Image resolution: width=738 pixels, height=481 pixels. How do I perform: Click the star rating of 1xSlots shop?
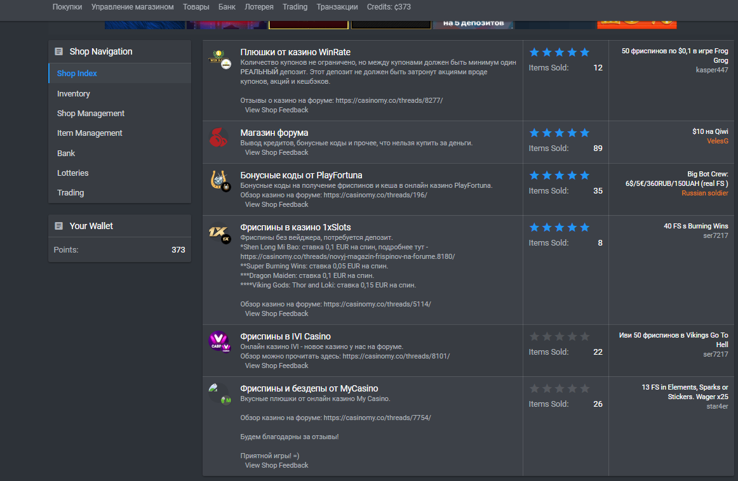tap(559, 228)
